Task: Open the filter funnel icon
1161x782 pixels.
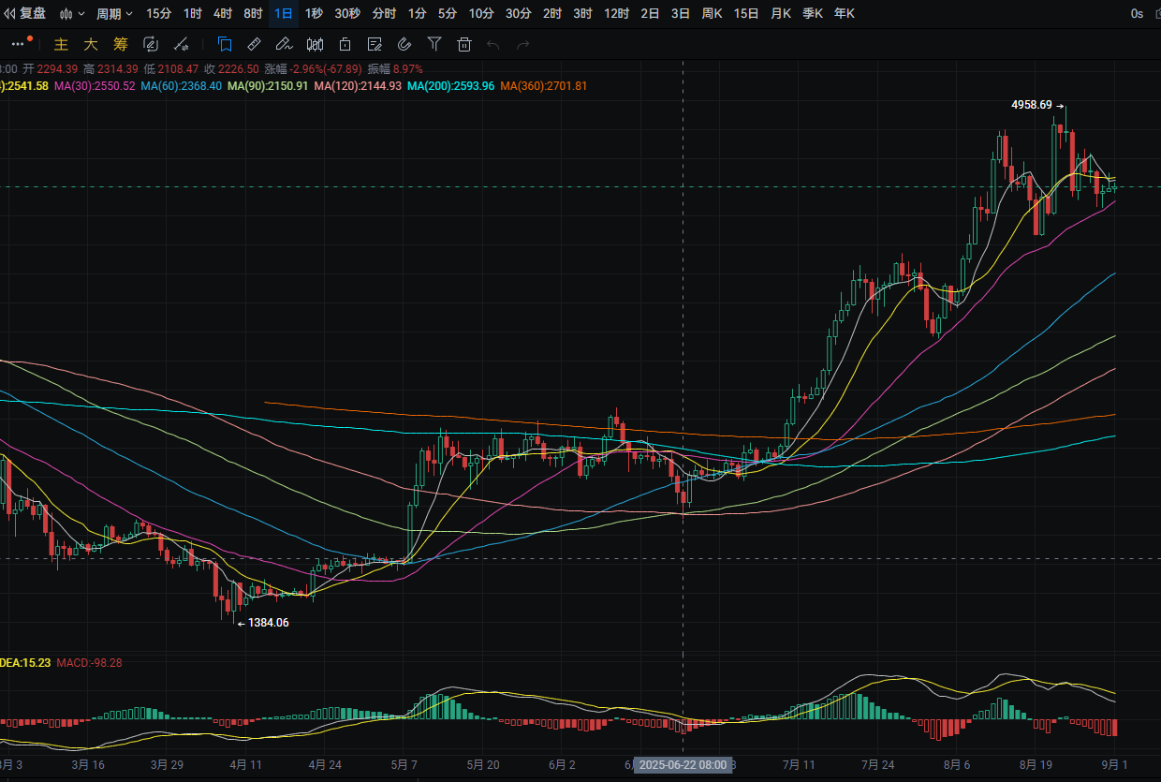Action: click(434, 44)
